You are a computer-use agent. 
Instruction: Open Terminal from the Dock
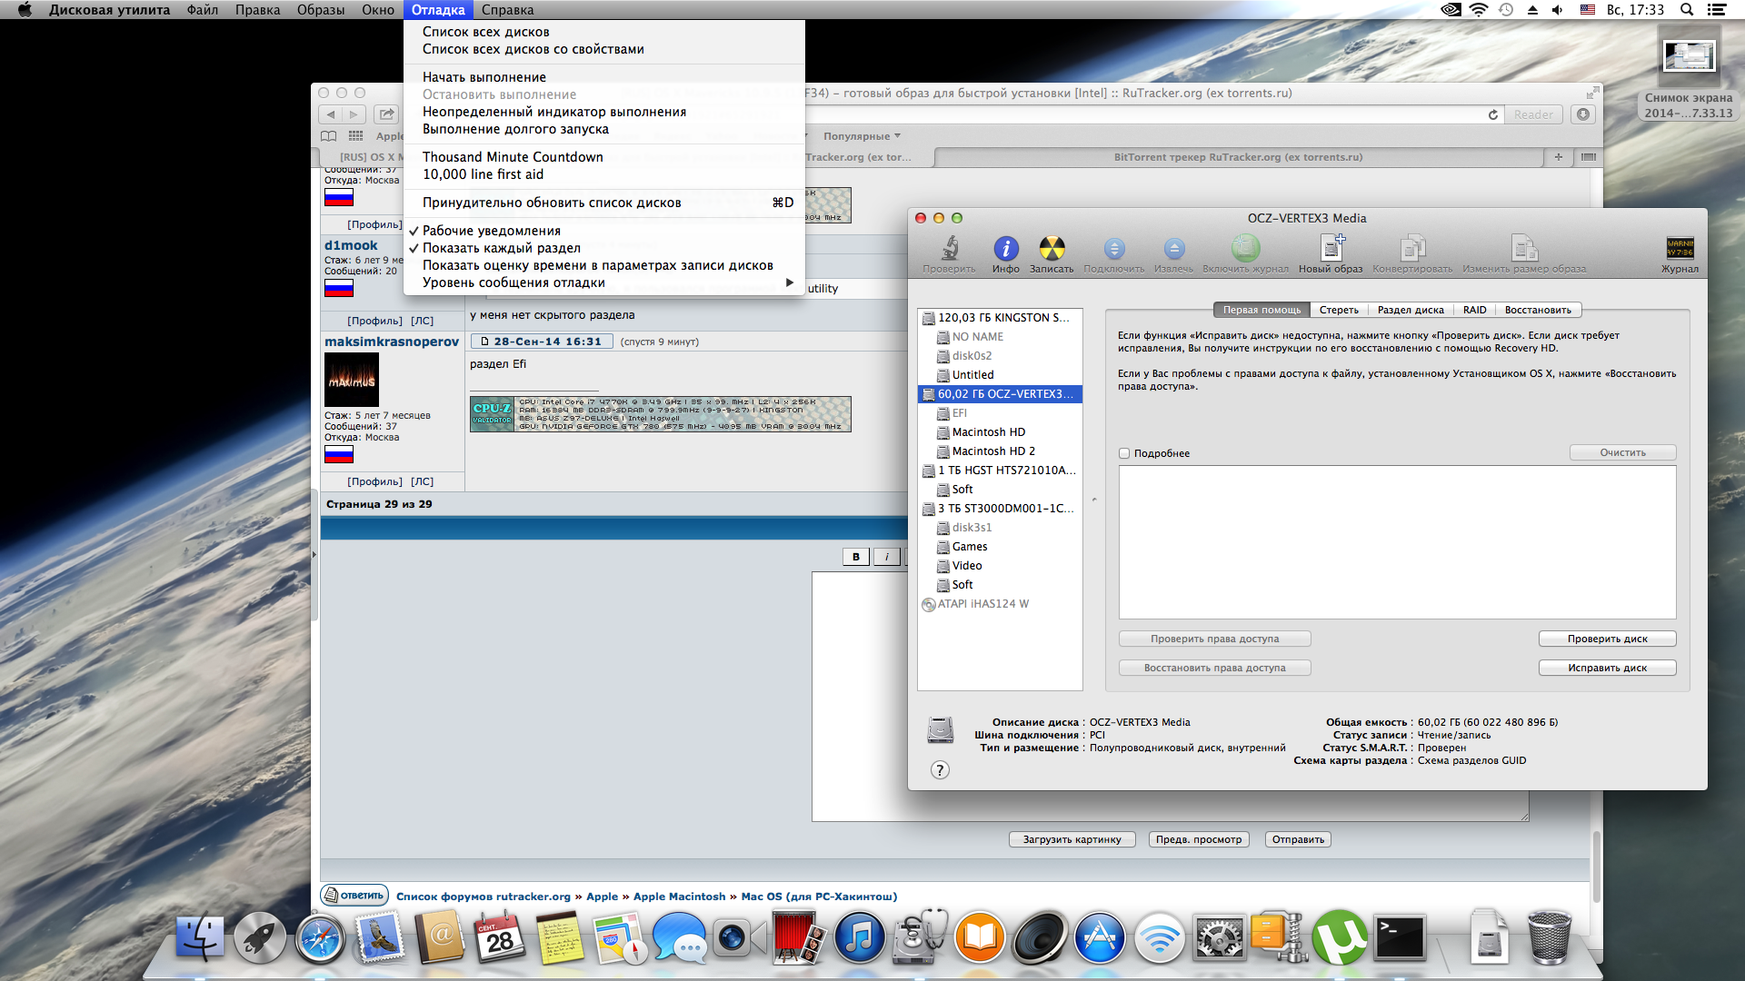tap(1400, 938)
